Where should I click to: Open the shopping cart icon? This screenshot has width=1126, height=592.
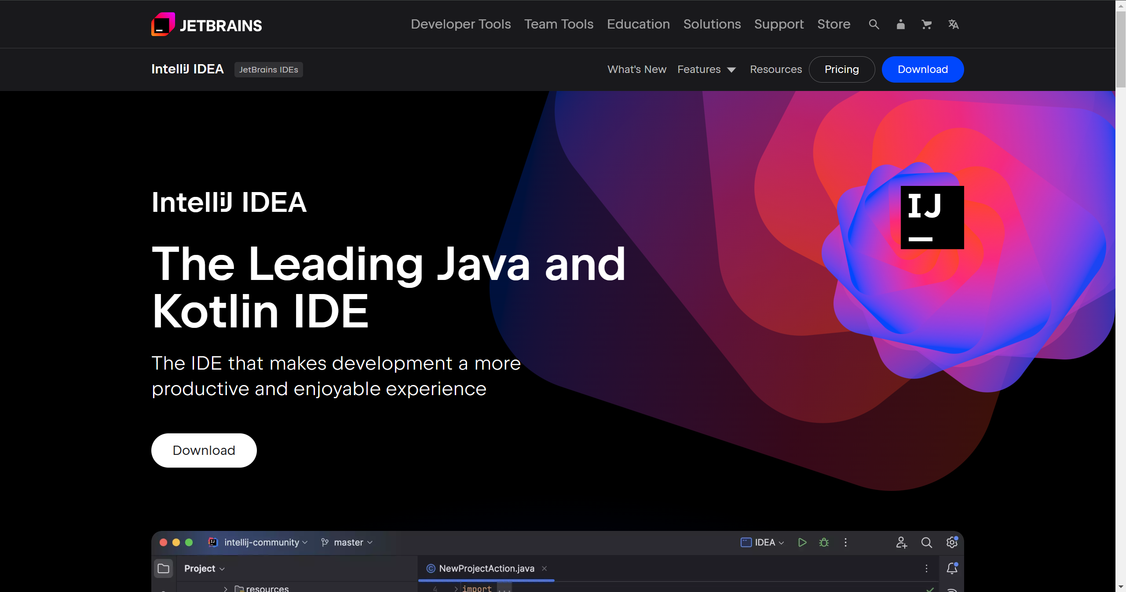pyautogui.click(x=926, y=24)
